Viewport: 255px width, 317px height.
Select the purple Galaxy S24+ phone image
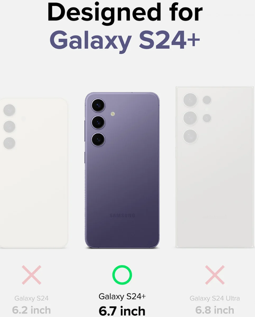coord(122,170)
